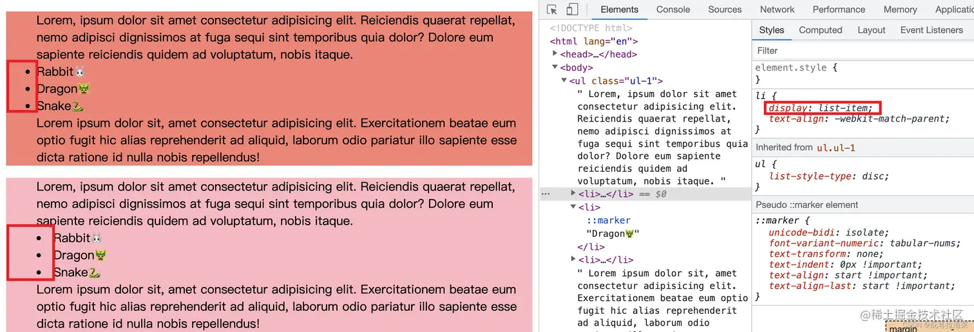The width and height of the screenshot is (974, 332).
Task: Open the Layout sidebar tab
Action: 871,30
